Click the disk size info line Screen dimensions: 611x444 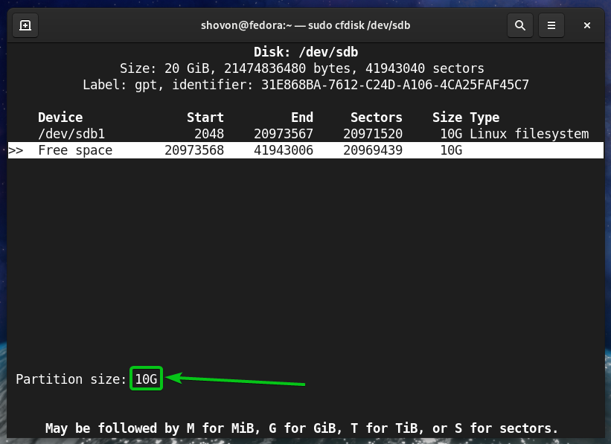click(302, 68)
